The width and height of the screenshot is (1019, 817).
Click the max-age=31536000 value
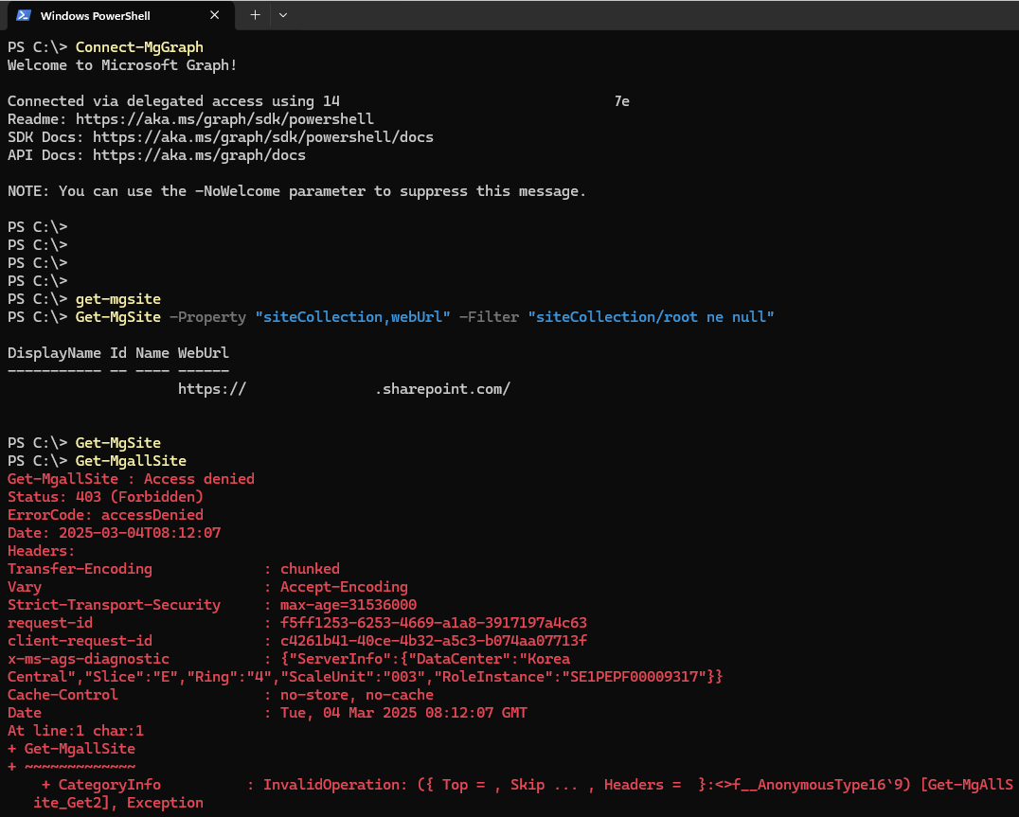(x=349, y=605)
